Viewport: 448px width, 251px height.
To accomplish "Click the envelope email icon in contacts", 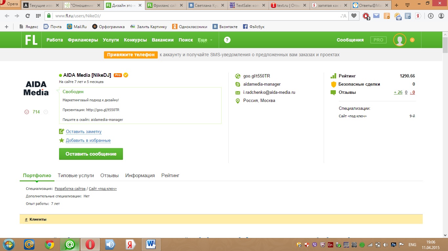I will pos(238,93).
